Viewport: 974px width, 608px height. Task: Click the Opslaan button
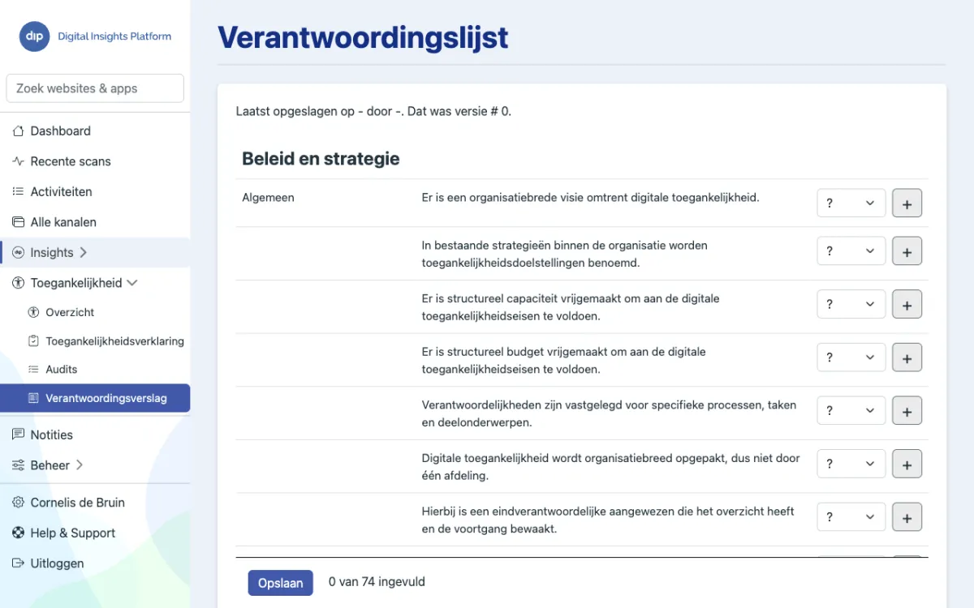pos(280,583)
